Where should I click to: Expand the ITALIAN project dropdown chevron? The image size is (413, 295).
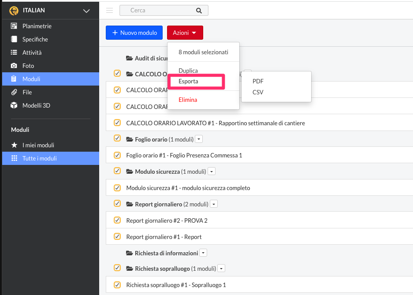point(86,11)
